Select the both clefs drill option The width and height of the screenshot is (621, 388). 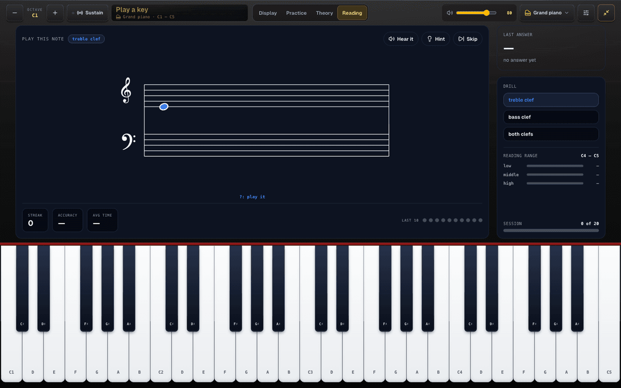point(551,134)
